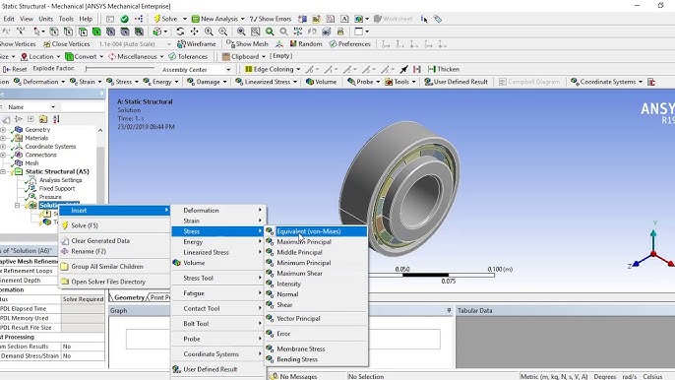Image resolution: width=675 pixels, height=380 pixels.
Task: Select the Mesh tree item
Action: [31, 163]
